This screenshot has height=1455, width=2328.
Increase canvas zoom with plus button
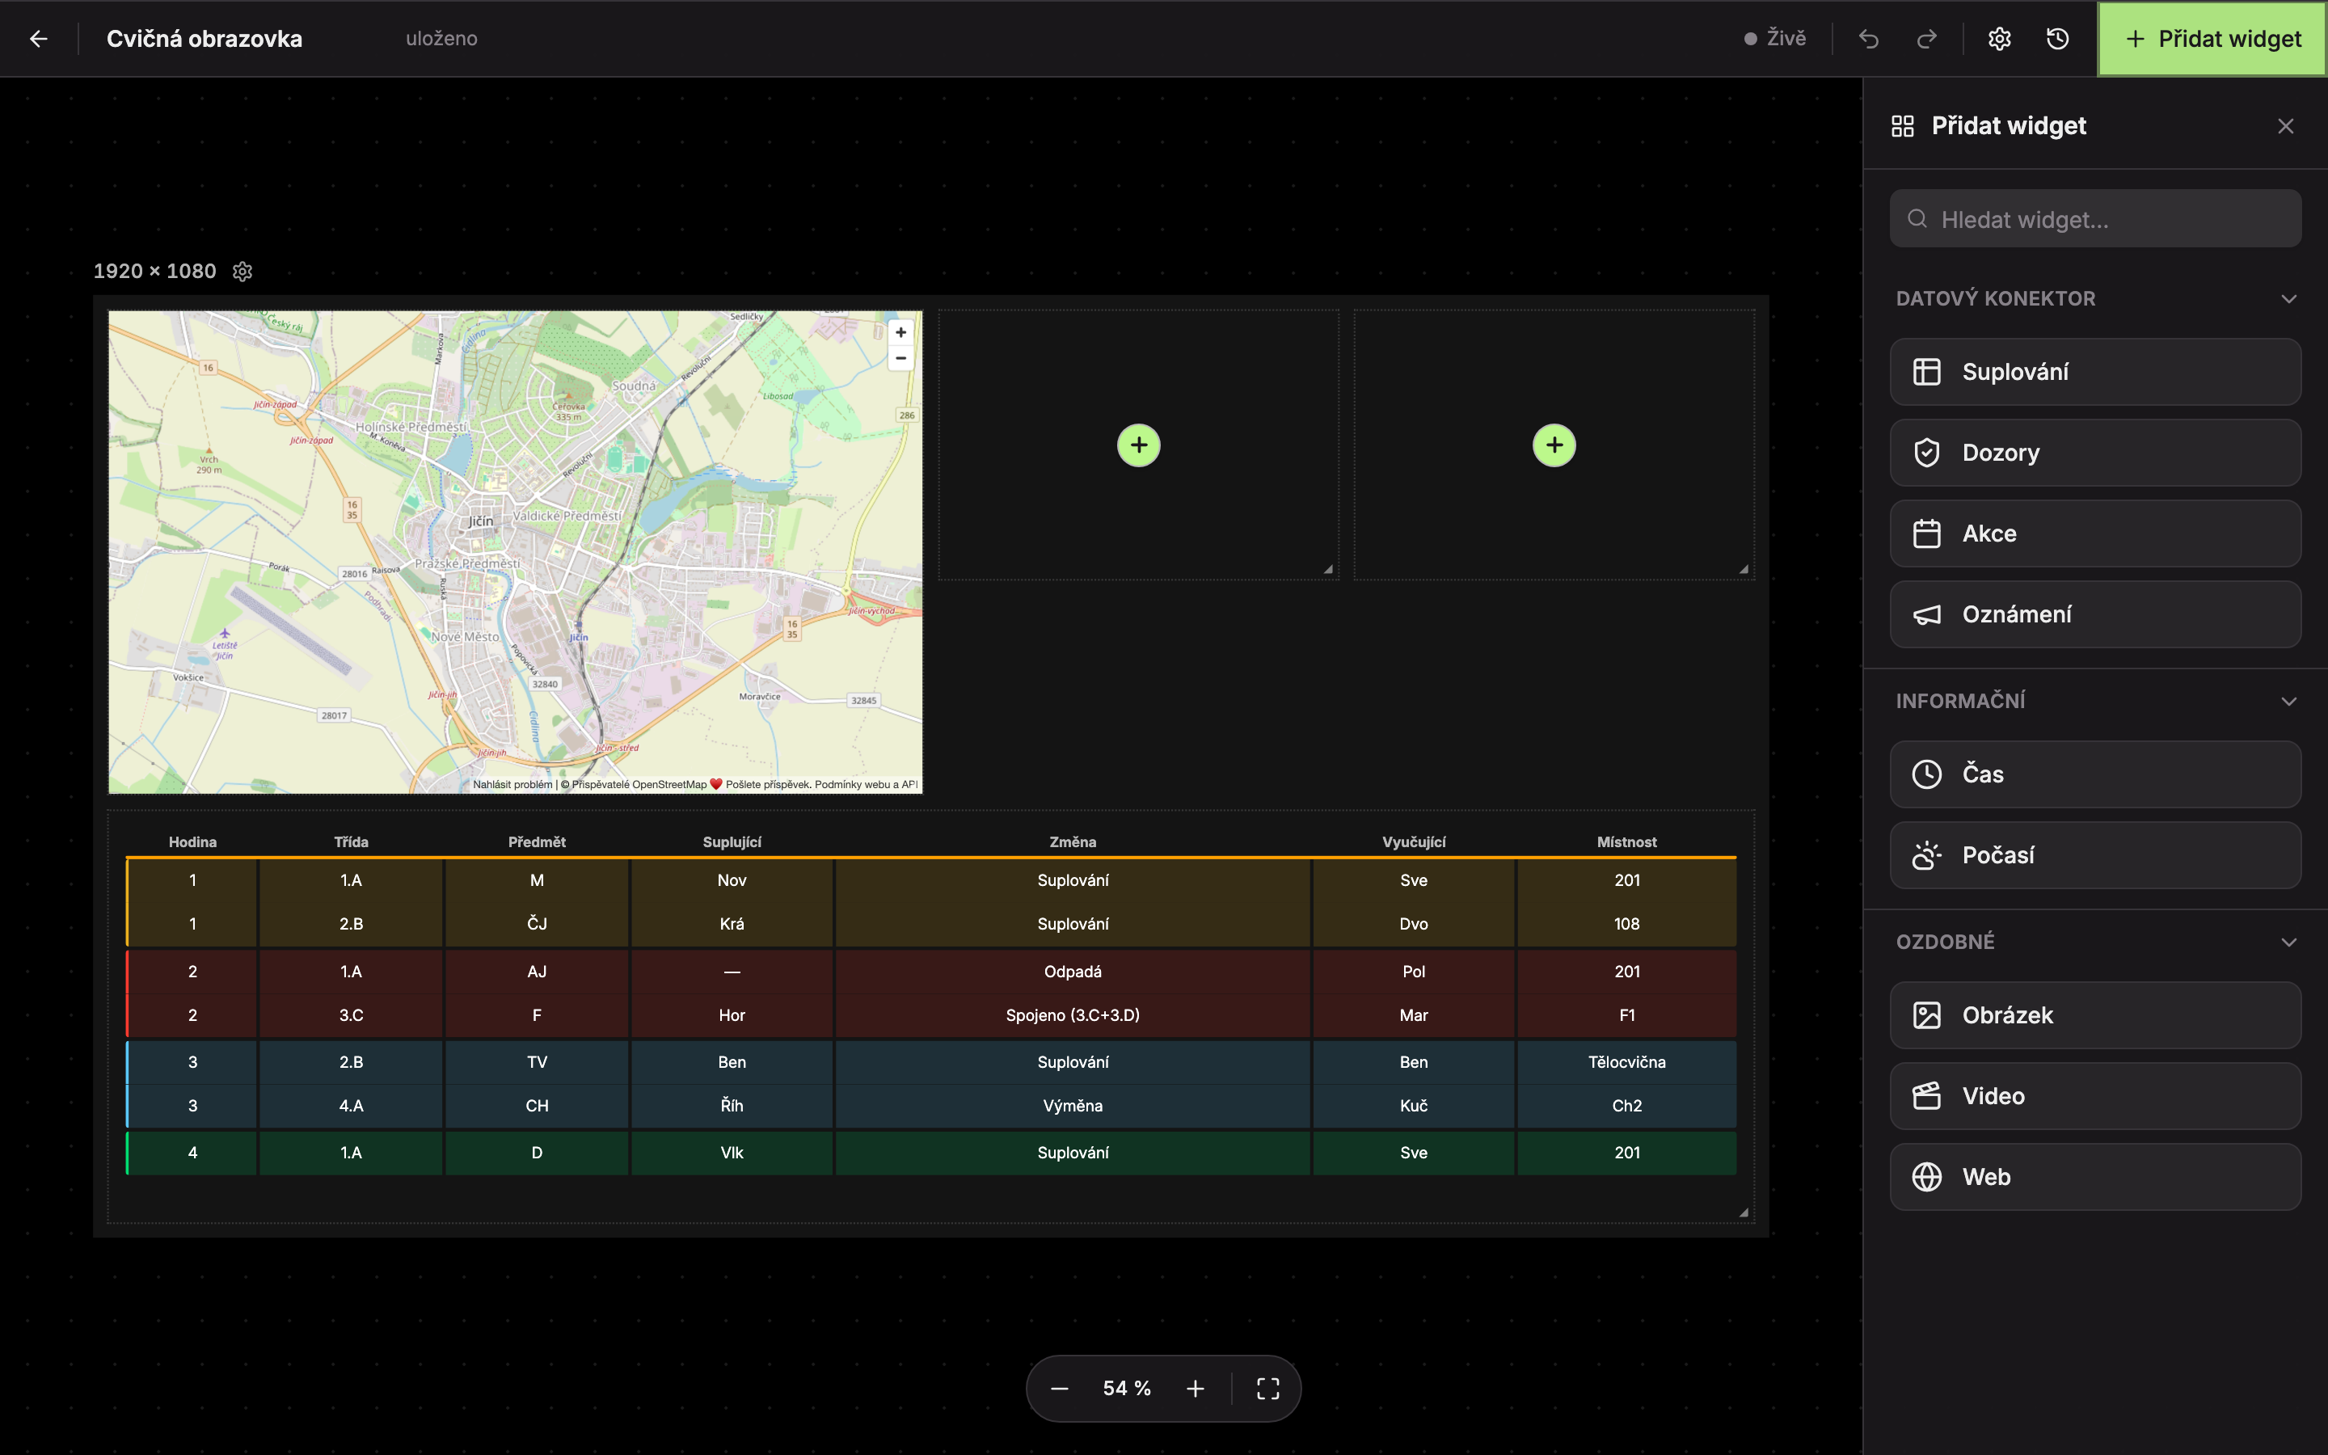click(1195, 1389)
